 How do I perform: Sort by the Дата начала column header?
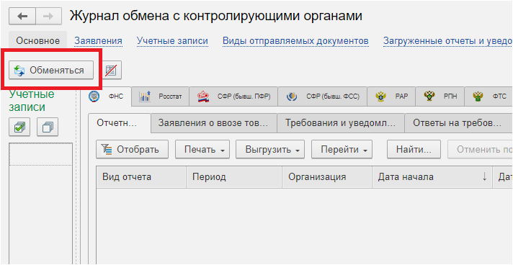tap(432, 177)
